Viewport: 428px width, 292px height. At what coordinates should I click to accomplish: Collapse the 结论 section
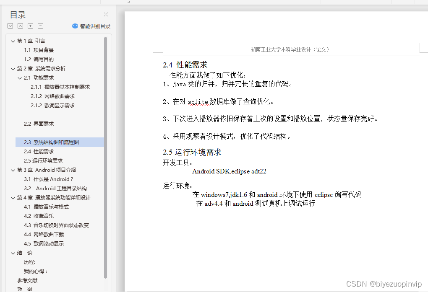[13, 253]
